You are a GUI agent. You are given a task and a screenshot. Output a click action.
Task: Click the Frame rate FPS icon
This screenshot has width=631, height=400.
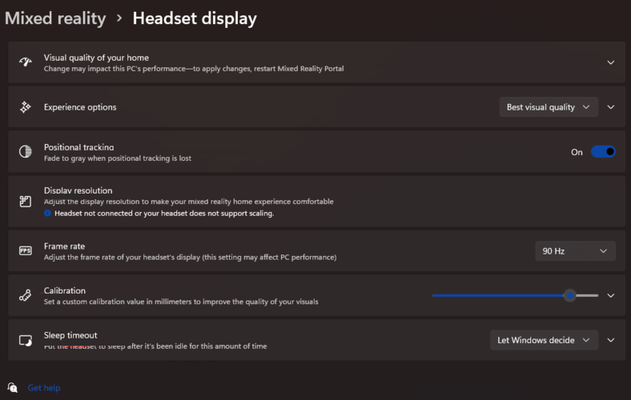pos(25,251)
